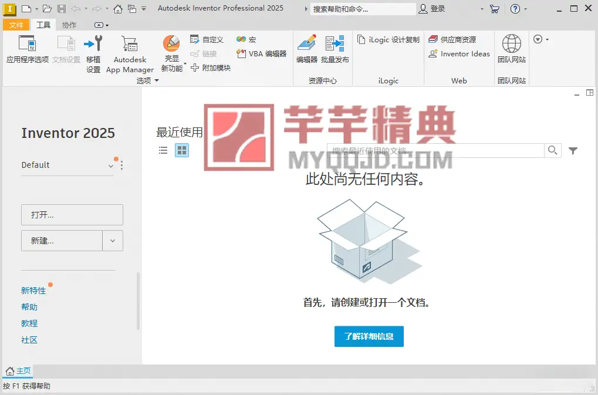Select the 工具 ribbon tab
The image size is (598, 395).
43,25
